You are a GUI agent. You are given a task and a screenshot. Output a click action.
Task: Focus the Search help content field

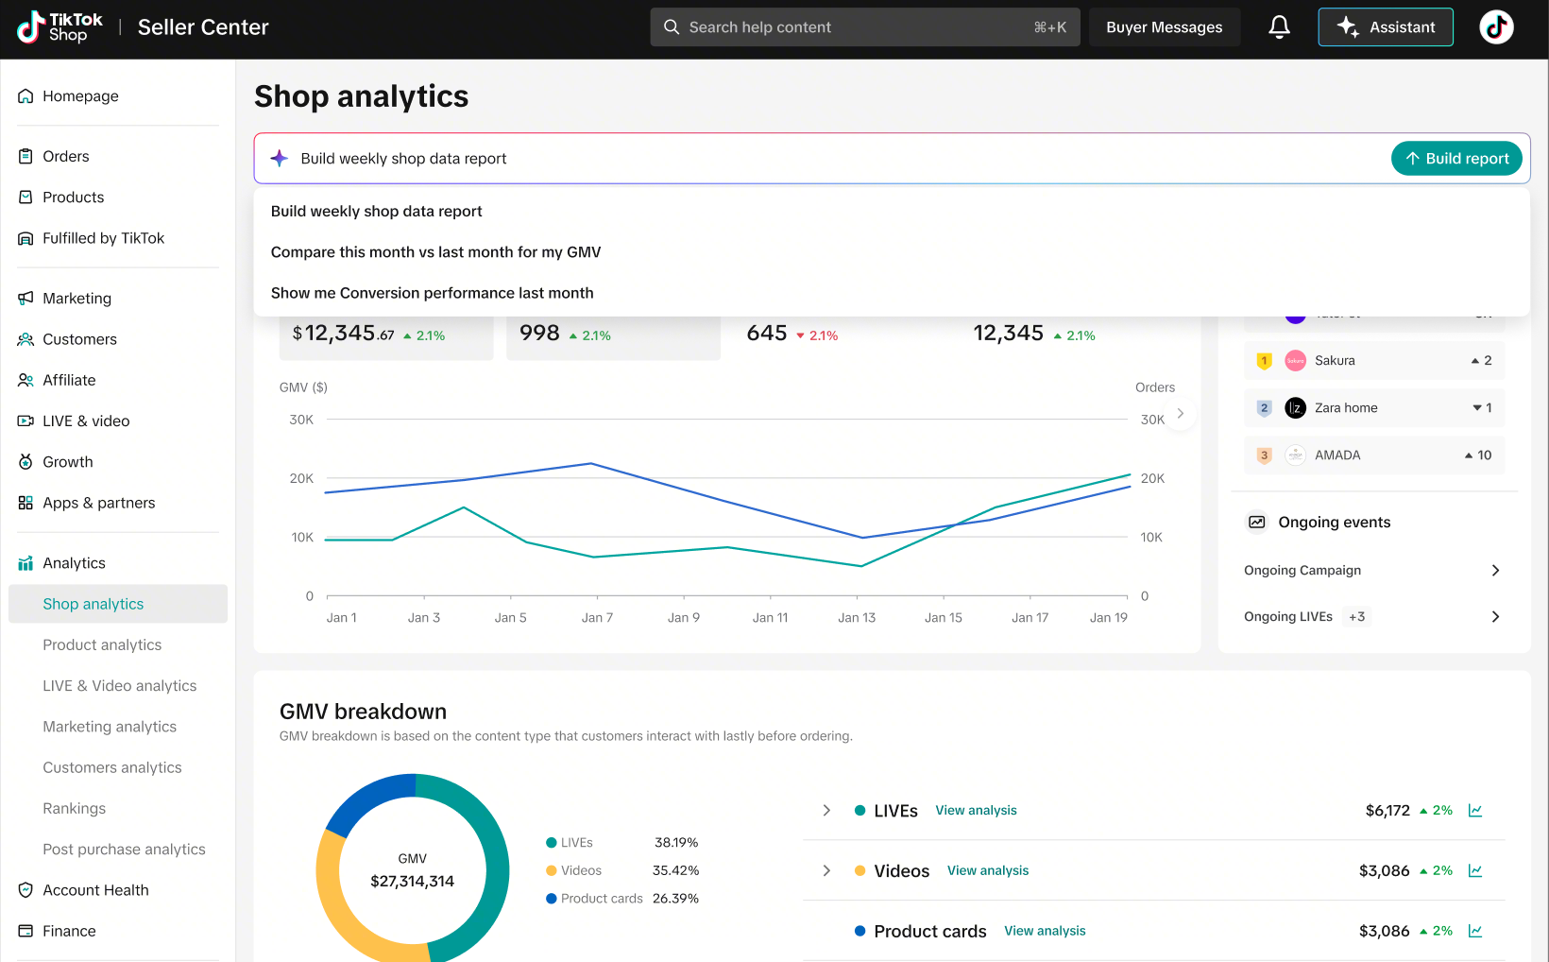pyautogui.click(x=865, y=27)
